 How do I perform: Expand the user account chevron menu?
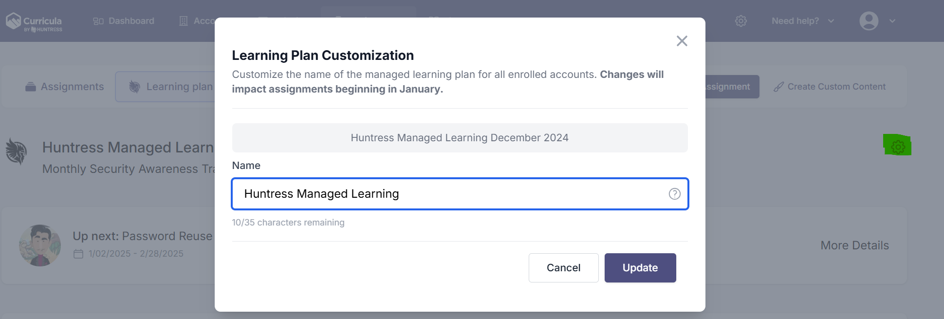pyautogui.click(x=892, y=21)
